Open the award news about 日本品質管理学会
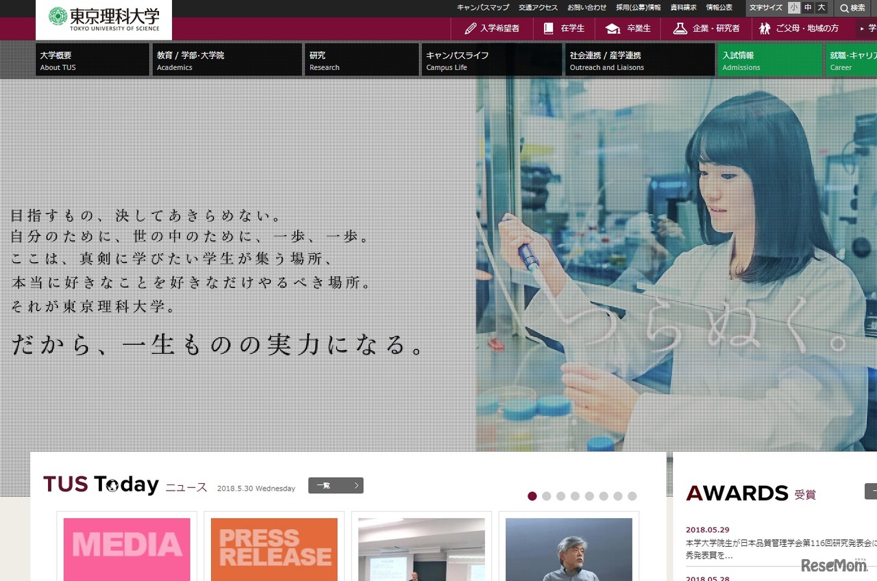This screenshot has height=581, width=877. (781, 549)
